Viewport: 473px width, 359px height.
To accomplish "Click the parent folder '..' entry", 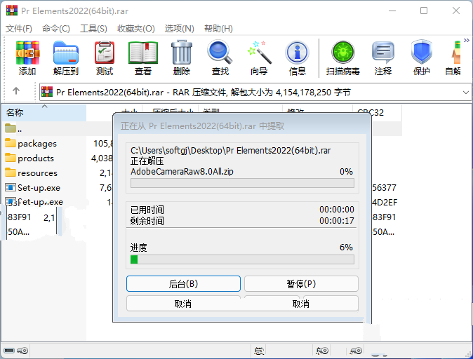I will point(13,129).
